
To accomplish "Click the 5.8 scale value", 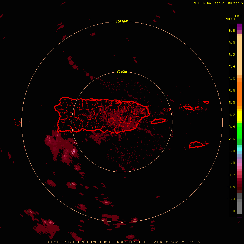I will tap(232, 91).
